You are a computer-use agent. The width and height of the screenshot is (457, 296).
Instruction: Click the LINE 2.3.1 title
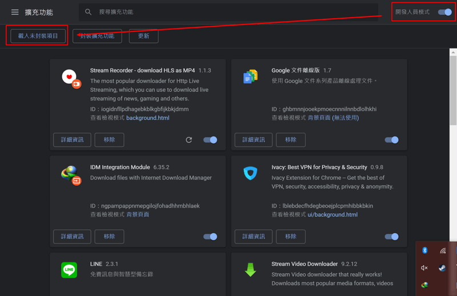click(104, 264)
